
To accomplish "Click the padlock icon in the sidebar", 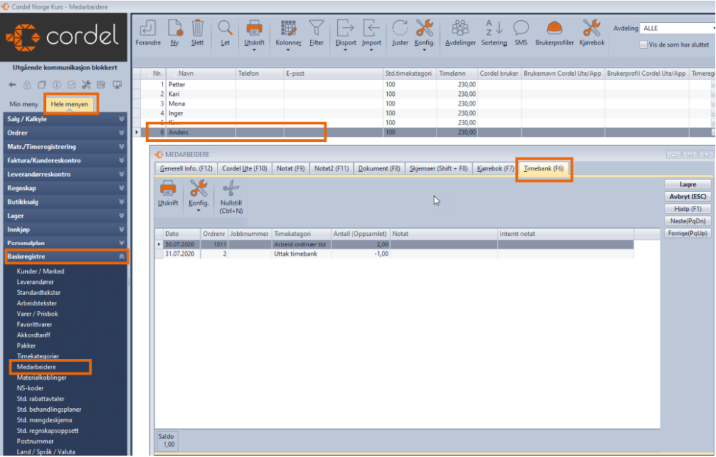I will click(27, 85).
